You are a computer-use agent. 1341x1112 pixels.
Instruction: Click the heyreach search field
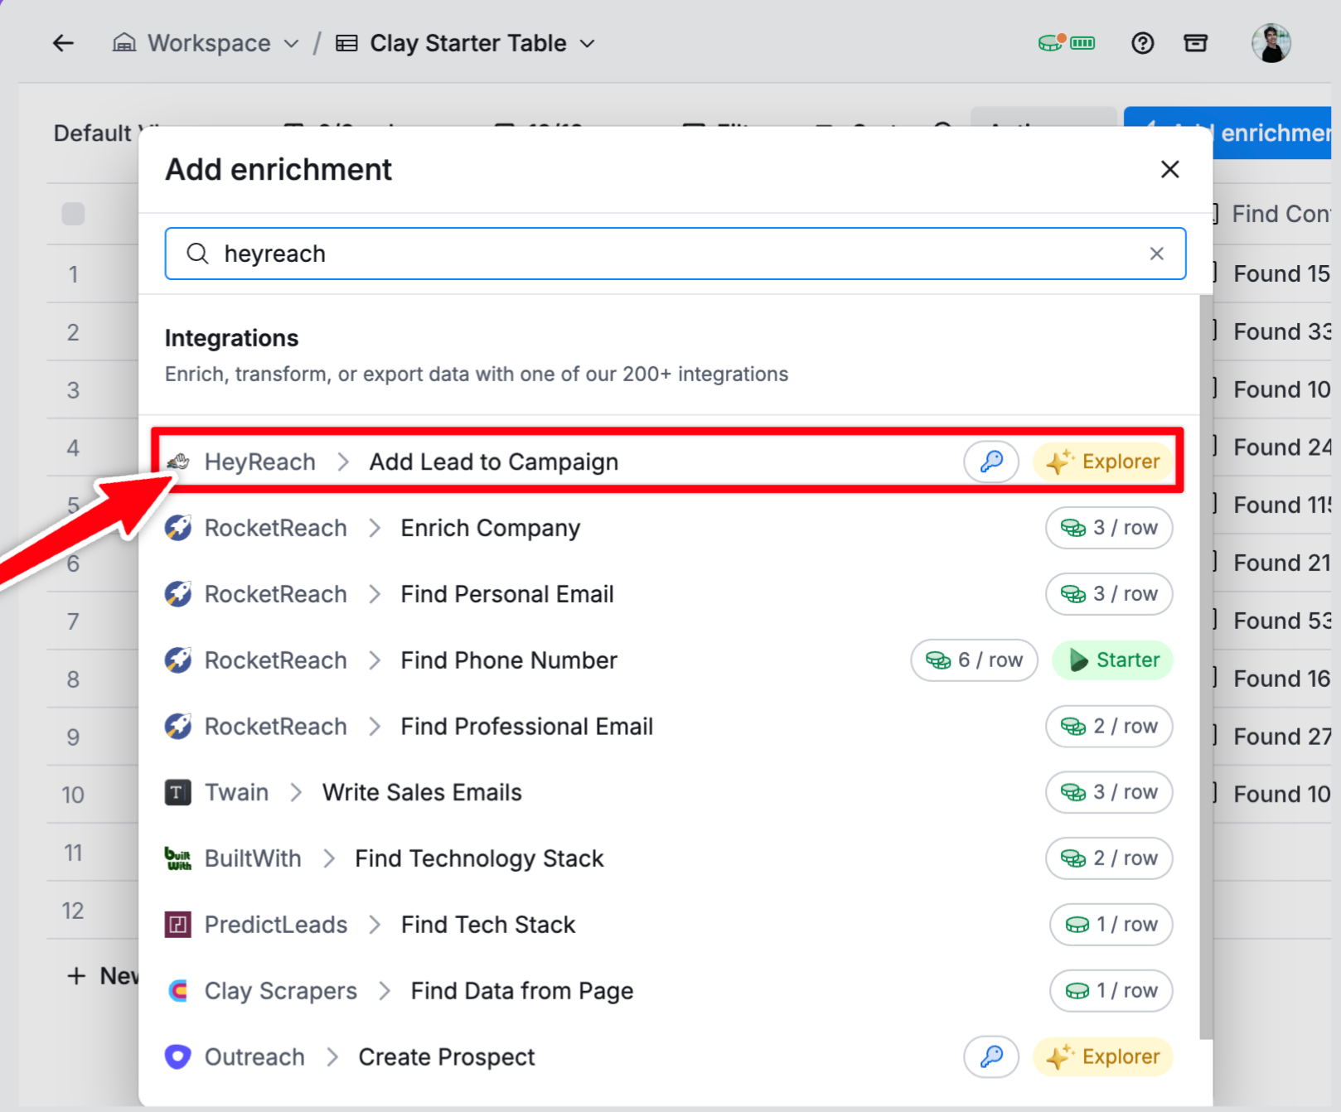pos(675,254)
